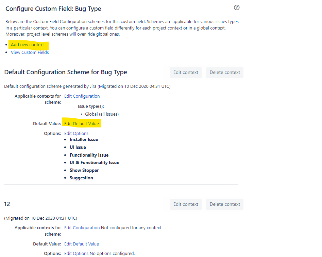The height and width of the screenshot is (257, 322).
Task: Select the Functionality Issue option
Action: [x=89, y=155]
